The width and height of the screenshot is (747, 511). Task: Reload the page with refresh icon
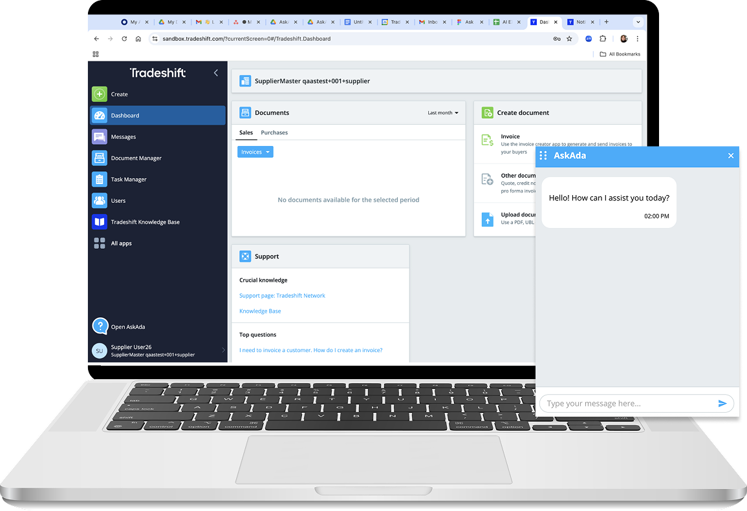(124, 39)
